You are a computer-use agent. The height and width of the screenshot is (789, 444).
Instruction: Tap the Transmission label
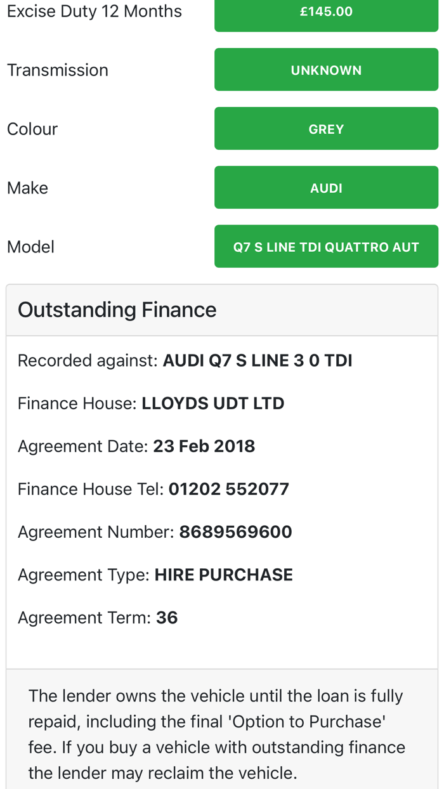(x=58, y=70)
